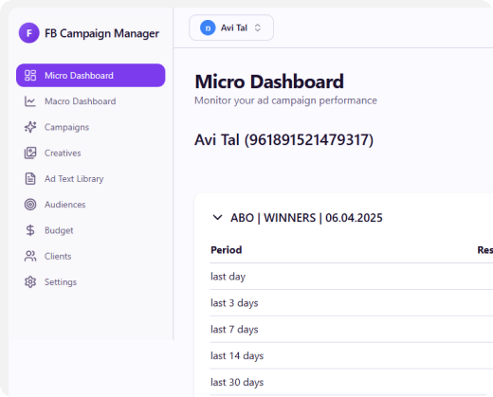
Task: Click the Creatives image gallery icon
Action: 30,153
